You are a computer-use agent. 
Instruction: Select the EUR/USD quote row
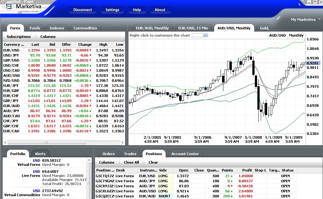[64, 50]
